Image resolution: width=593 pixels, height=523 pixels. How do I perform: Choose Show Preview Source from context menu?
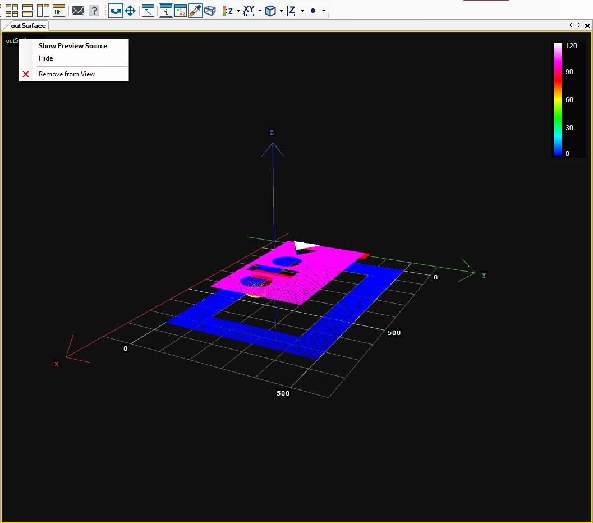tap(72, 46)
